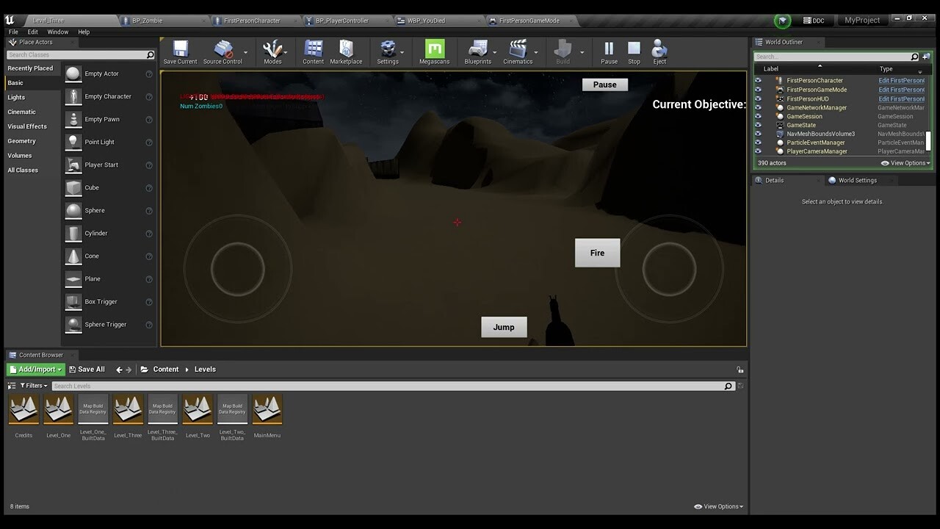Toggle visibility of the PlayerCameraManager actor
The image size is (940, 529).
point(759,151)
